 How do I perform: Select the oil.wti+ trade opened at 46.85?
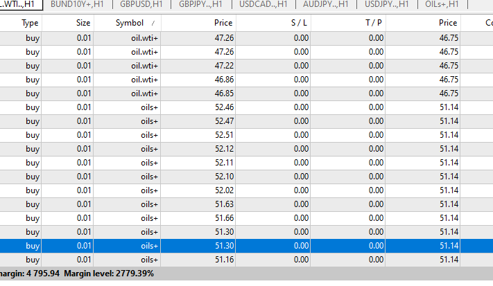click(247, 93)
